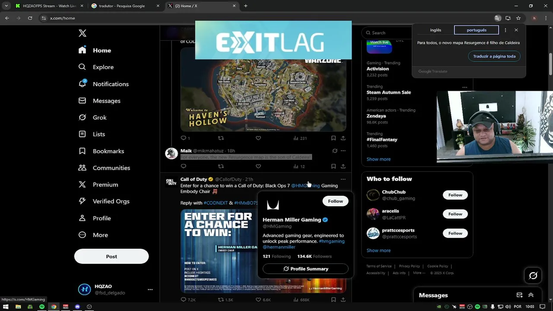Click the X logo in the sidebar
The width and height of the screenshot is (553, 311).
click(83, 33)
